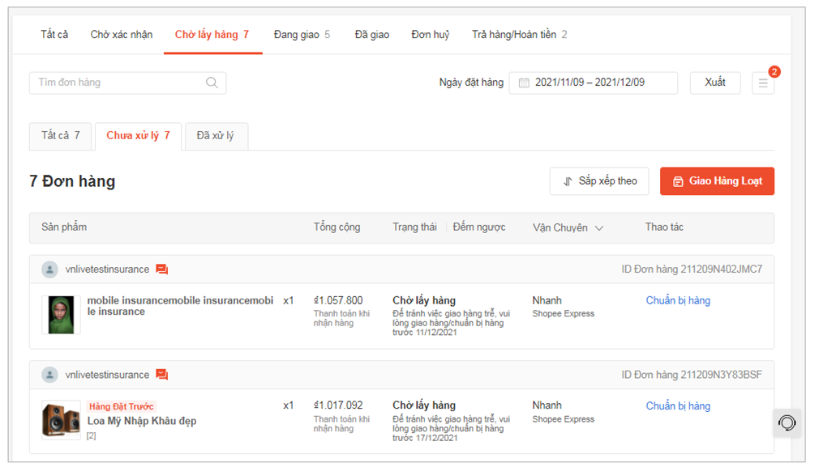Open the order date range picker
The width and height of the screenshot is (819, 467).
point(593,83)
